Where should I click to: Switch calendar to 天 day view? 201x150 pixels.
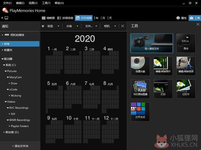110,18
